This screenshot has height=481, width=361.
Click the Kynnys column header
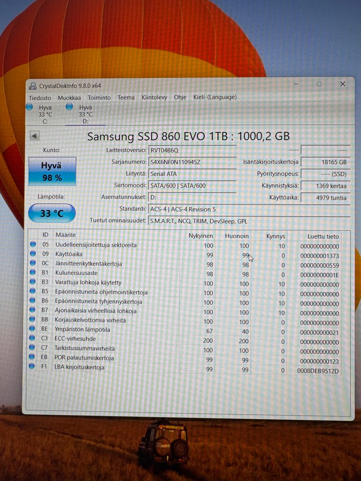click(276, 236)
